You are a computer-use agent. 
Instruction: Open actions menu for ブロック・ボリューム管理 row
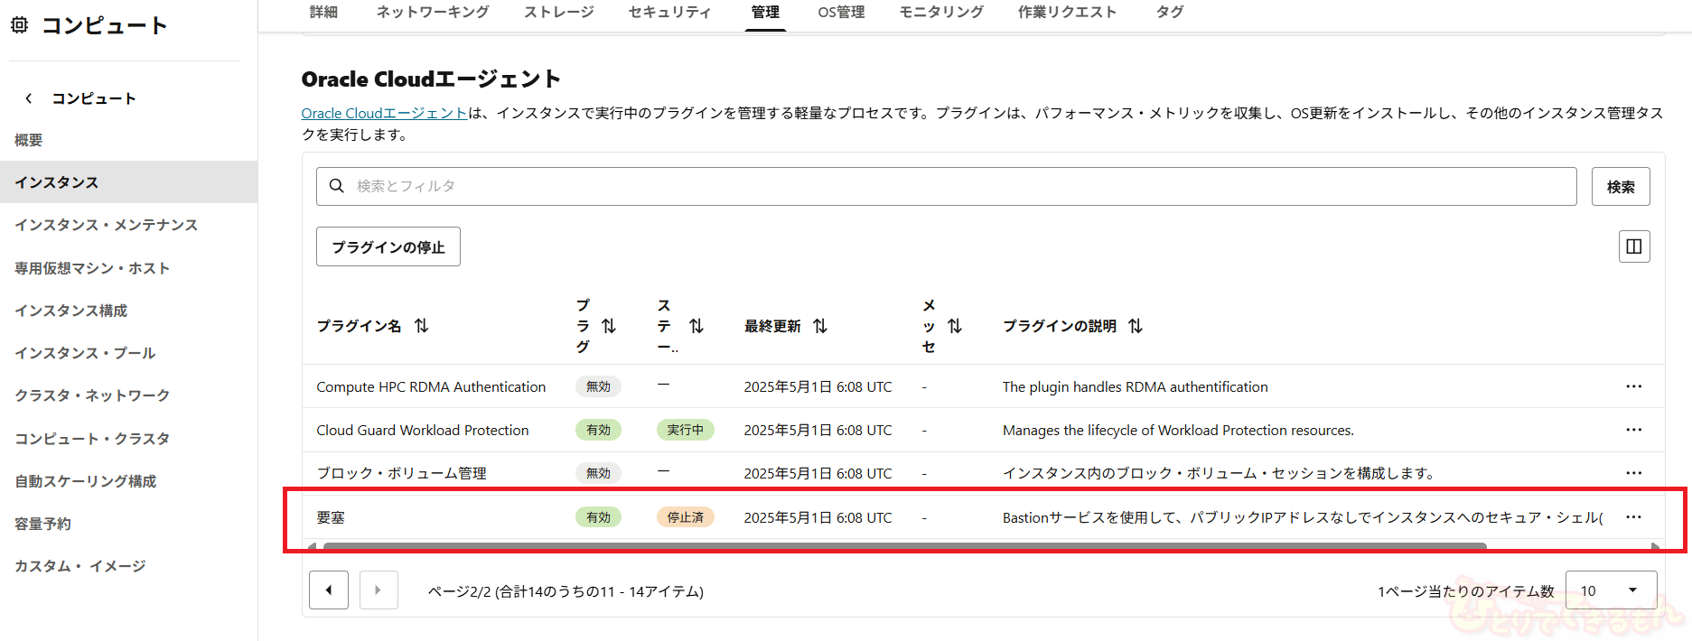[x=1633, y=473]
